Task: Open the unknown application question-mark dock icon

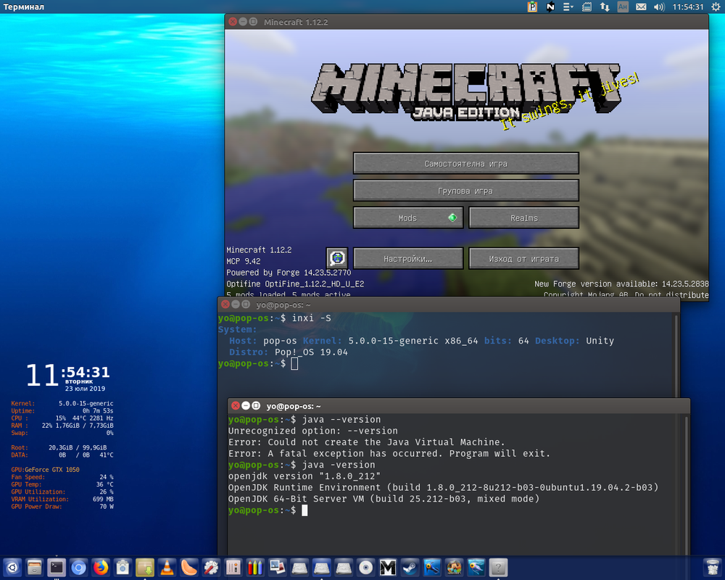Action: point(499,568)
